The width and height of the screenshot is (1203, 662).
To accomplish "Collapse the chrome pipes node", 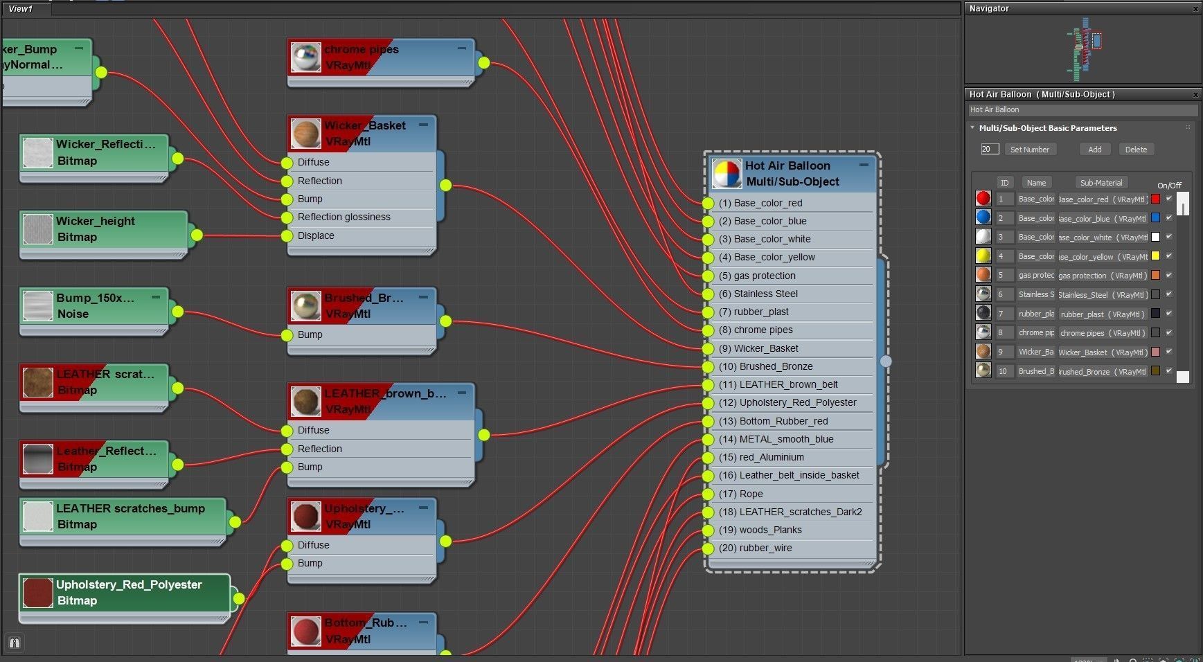I will tap(462, 48).
